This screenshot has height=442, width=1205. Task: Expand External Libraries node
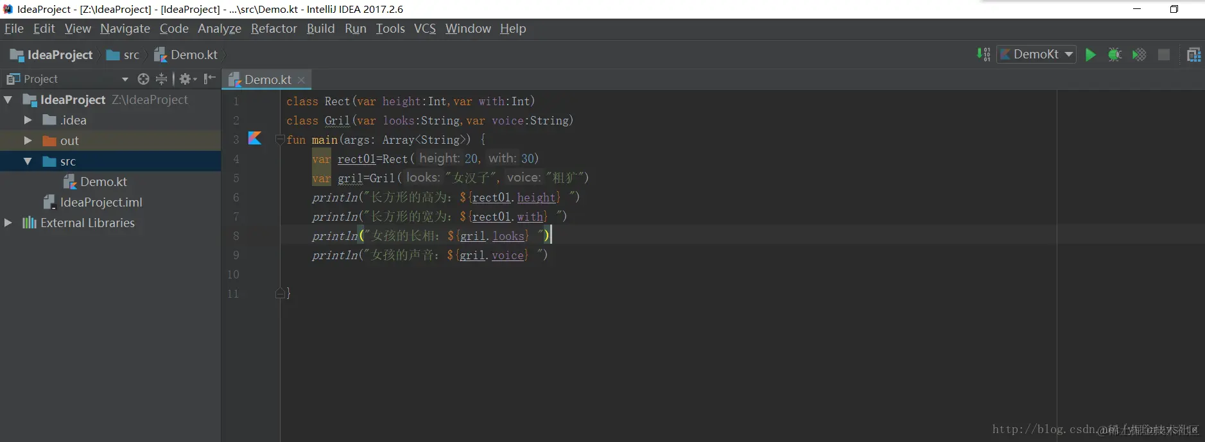pyautogui.click(x=8, y=223)
